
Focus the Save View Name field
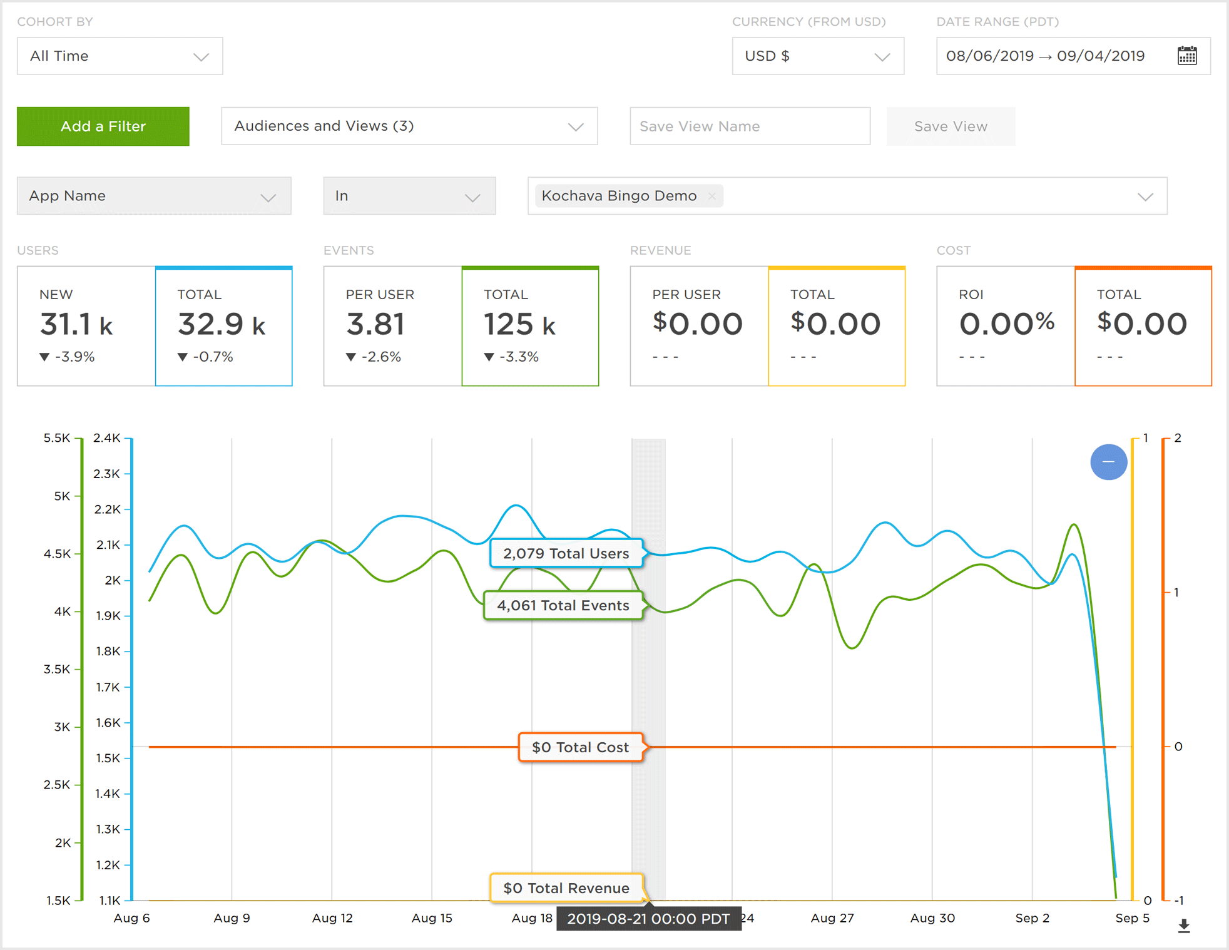click(749, 126)
